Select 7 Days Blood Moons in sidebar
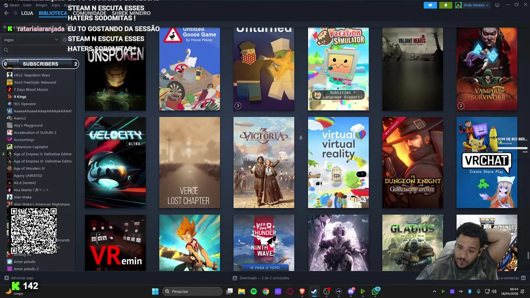The image size is (530, 298). tap(31, 89)
